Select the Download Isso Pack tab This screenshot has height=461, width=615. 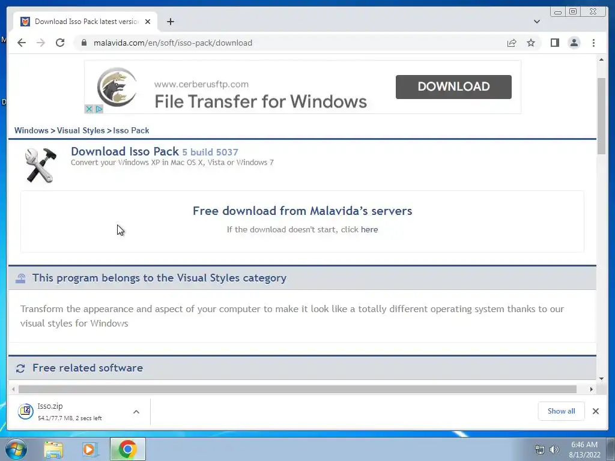pos(85,22)
